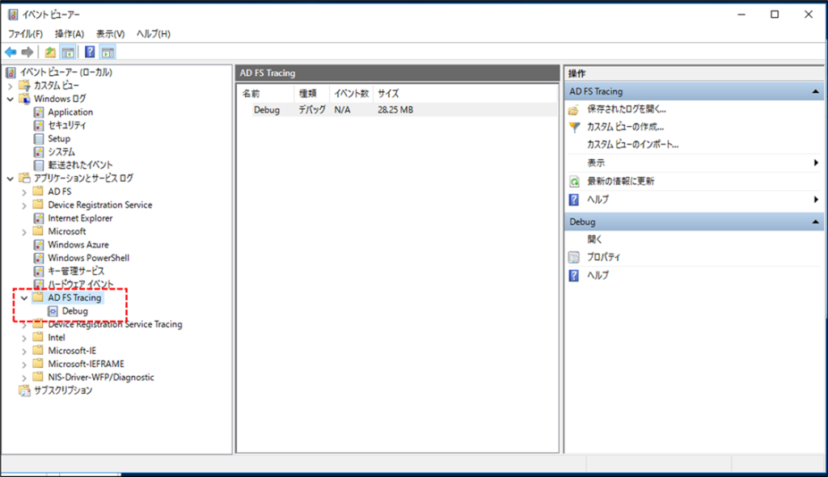The image size is (828, 477).
Task: Click the Windows Azure log icon
Action: point(39,245)
